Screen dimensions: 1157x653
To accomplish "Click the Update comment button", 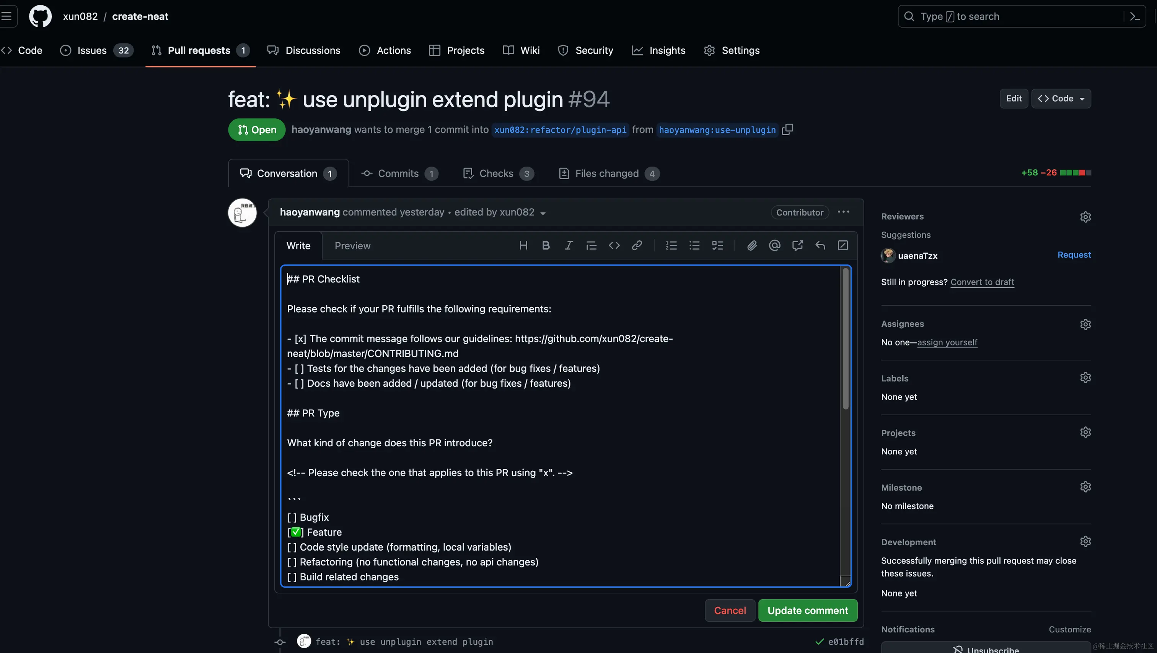I will pyautogui.click(x=808, y=610).
